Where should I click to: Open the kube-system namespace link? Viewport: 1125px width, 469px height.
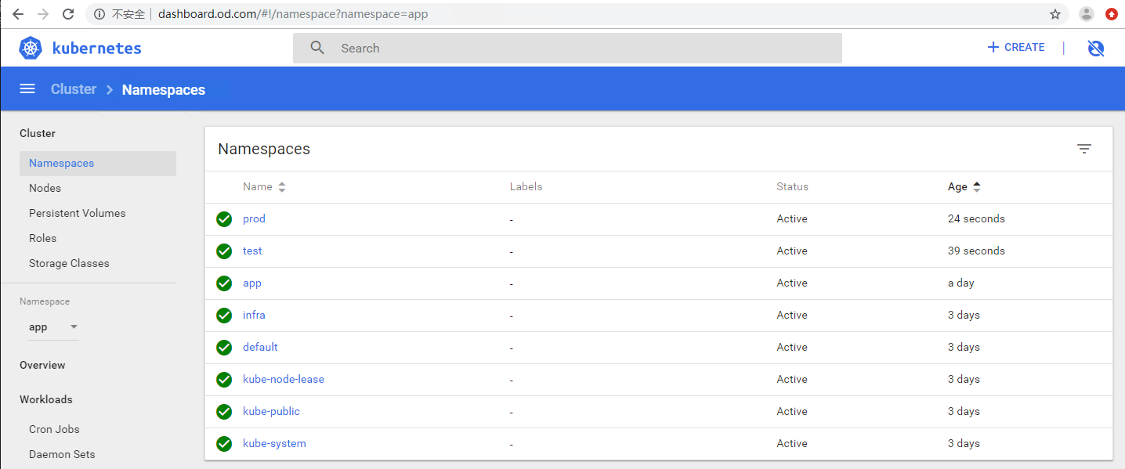click(274, 443)
